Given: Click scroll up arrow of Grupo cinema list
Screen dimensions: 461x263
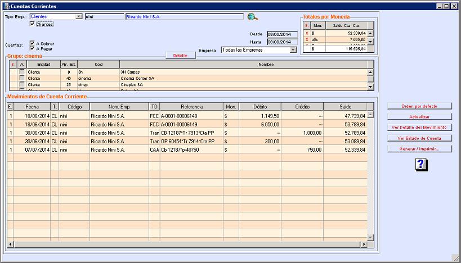Looking at the screenshot, I should coord(370,72).
